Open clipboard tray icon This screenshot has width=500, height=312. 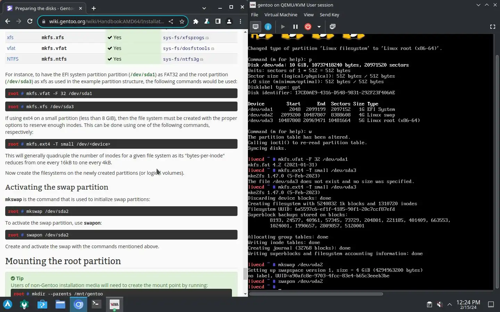(x=430, y=304)
